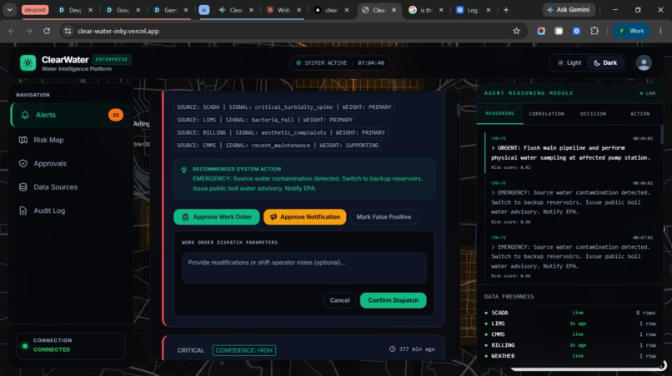Switch to Light theme
Screen dimensions: 672x376
[569, 63]
